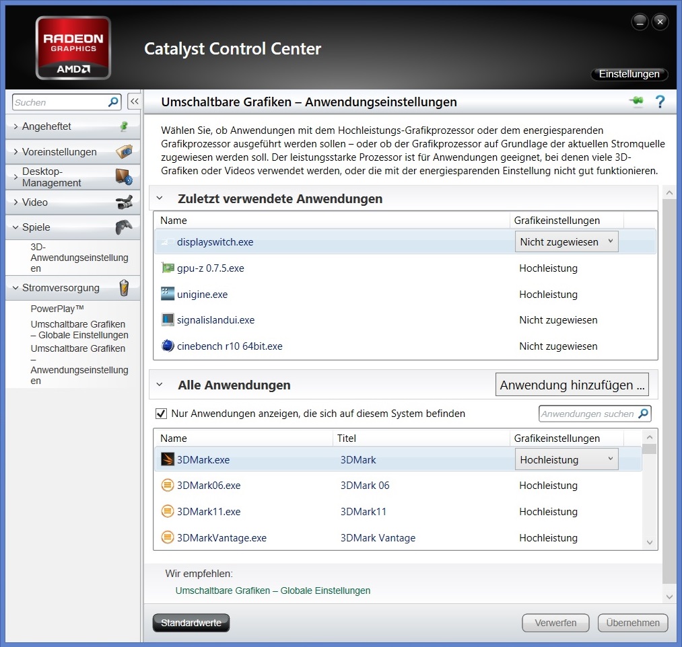
Task: Click the signalislandui.exe application icon
Action: point(168,320)
